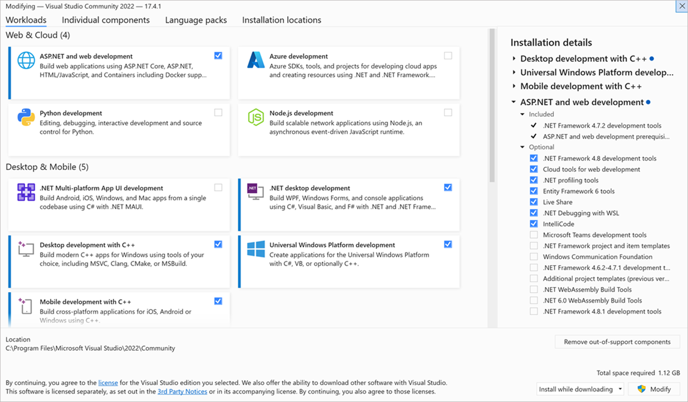Click the Desktop development with C++ icon

pyautogui.click(x=26, y=249)
